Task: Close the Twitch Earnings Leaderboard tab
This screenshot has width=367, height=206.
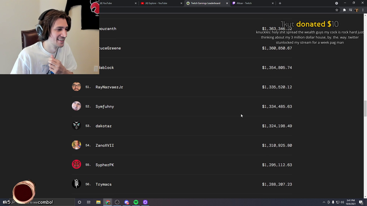Action: (x=227, y=3)
